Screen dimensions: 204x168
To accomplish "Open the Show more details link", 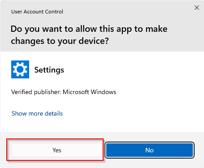I will [x=37, y=113].
